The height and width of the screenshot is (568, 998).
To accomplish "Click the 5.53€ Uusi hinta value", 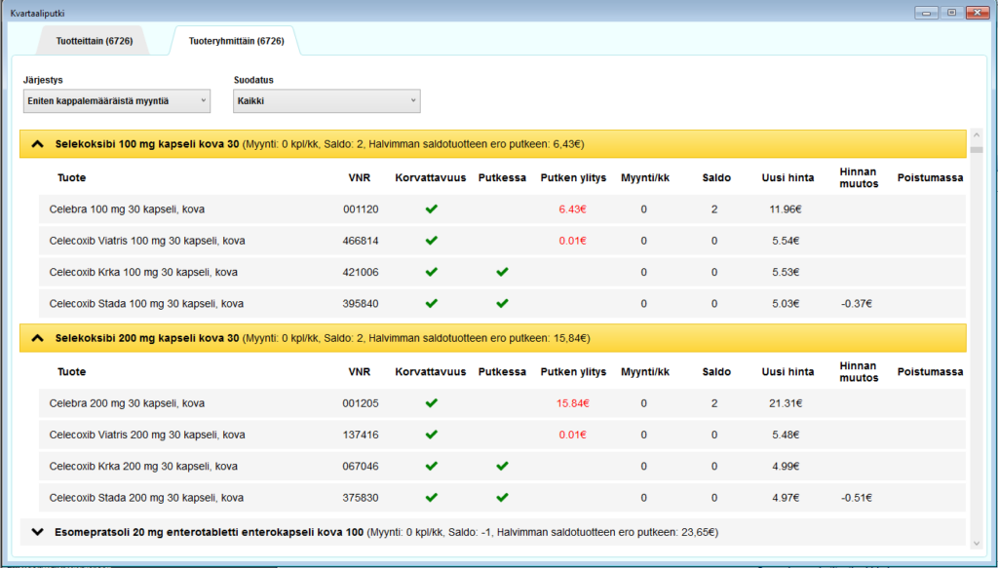I will (786, 272).
